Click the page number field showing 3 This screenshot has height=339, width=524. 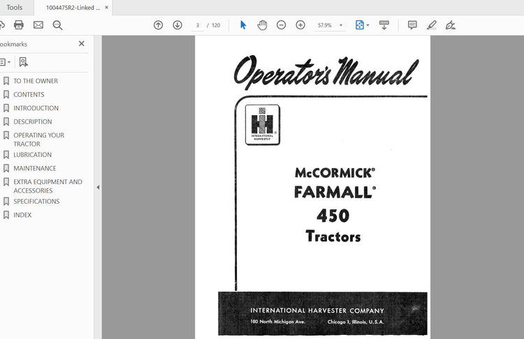click(x=198, y=25)
